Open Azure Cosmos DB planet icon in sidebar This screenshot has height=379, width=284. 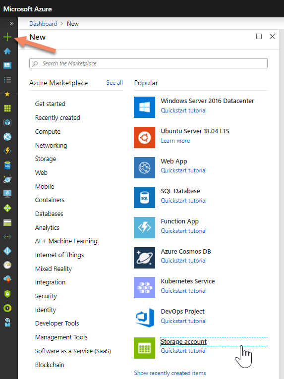pyautogui.click(x=7, y=179)
